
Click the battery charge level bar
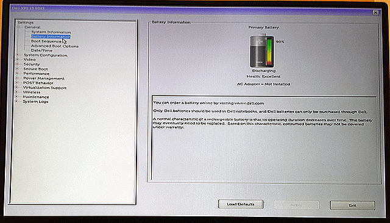point(269,51)
